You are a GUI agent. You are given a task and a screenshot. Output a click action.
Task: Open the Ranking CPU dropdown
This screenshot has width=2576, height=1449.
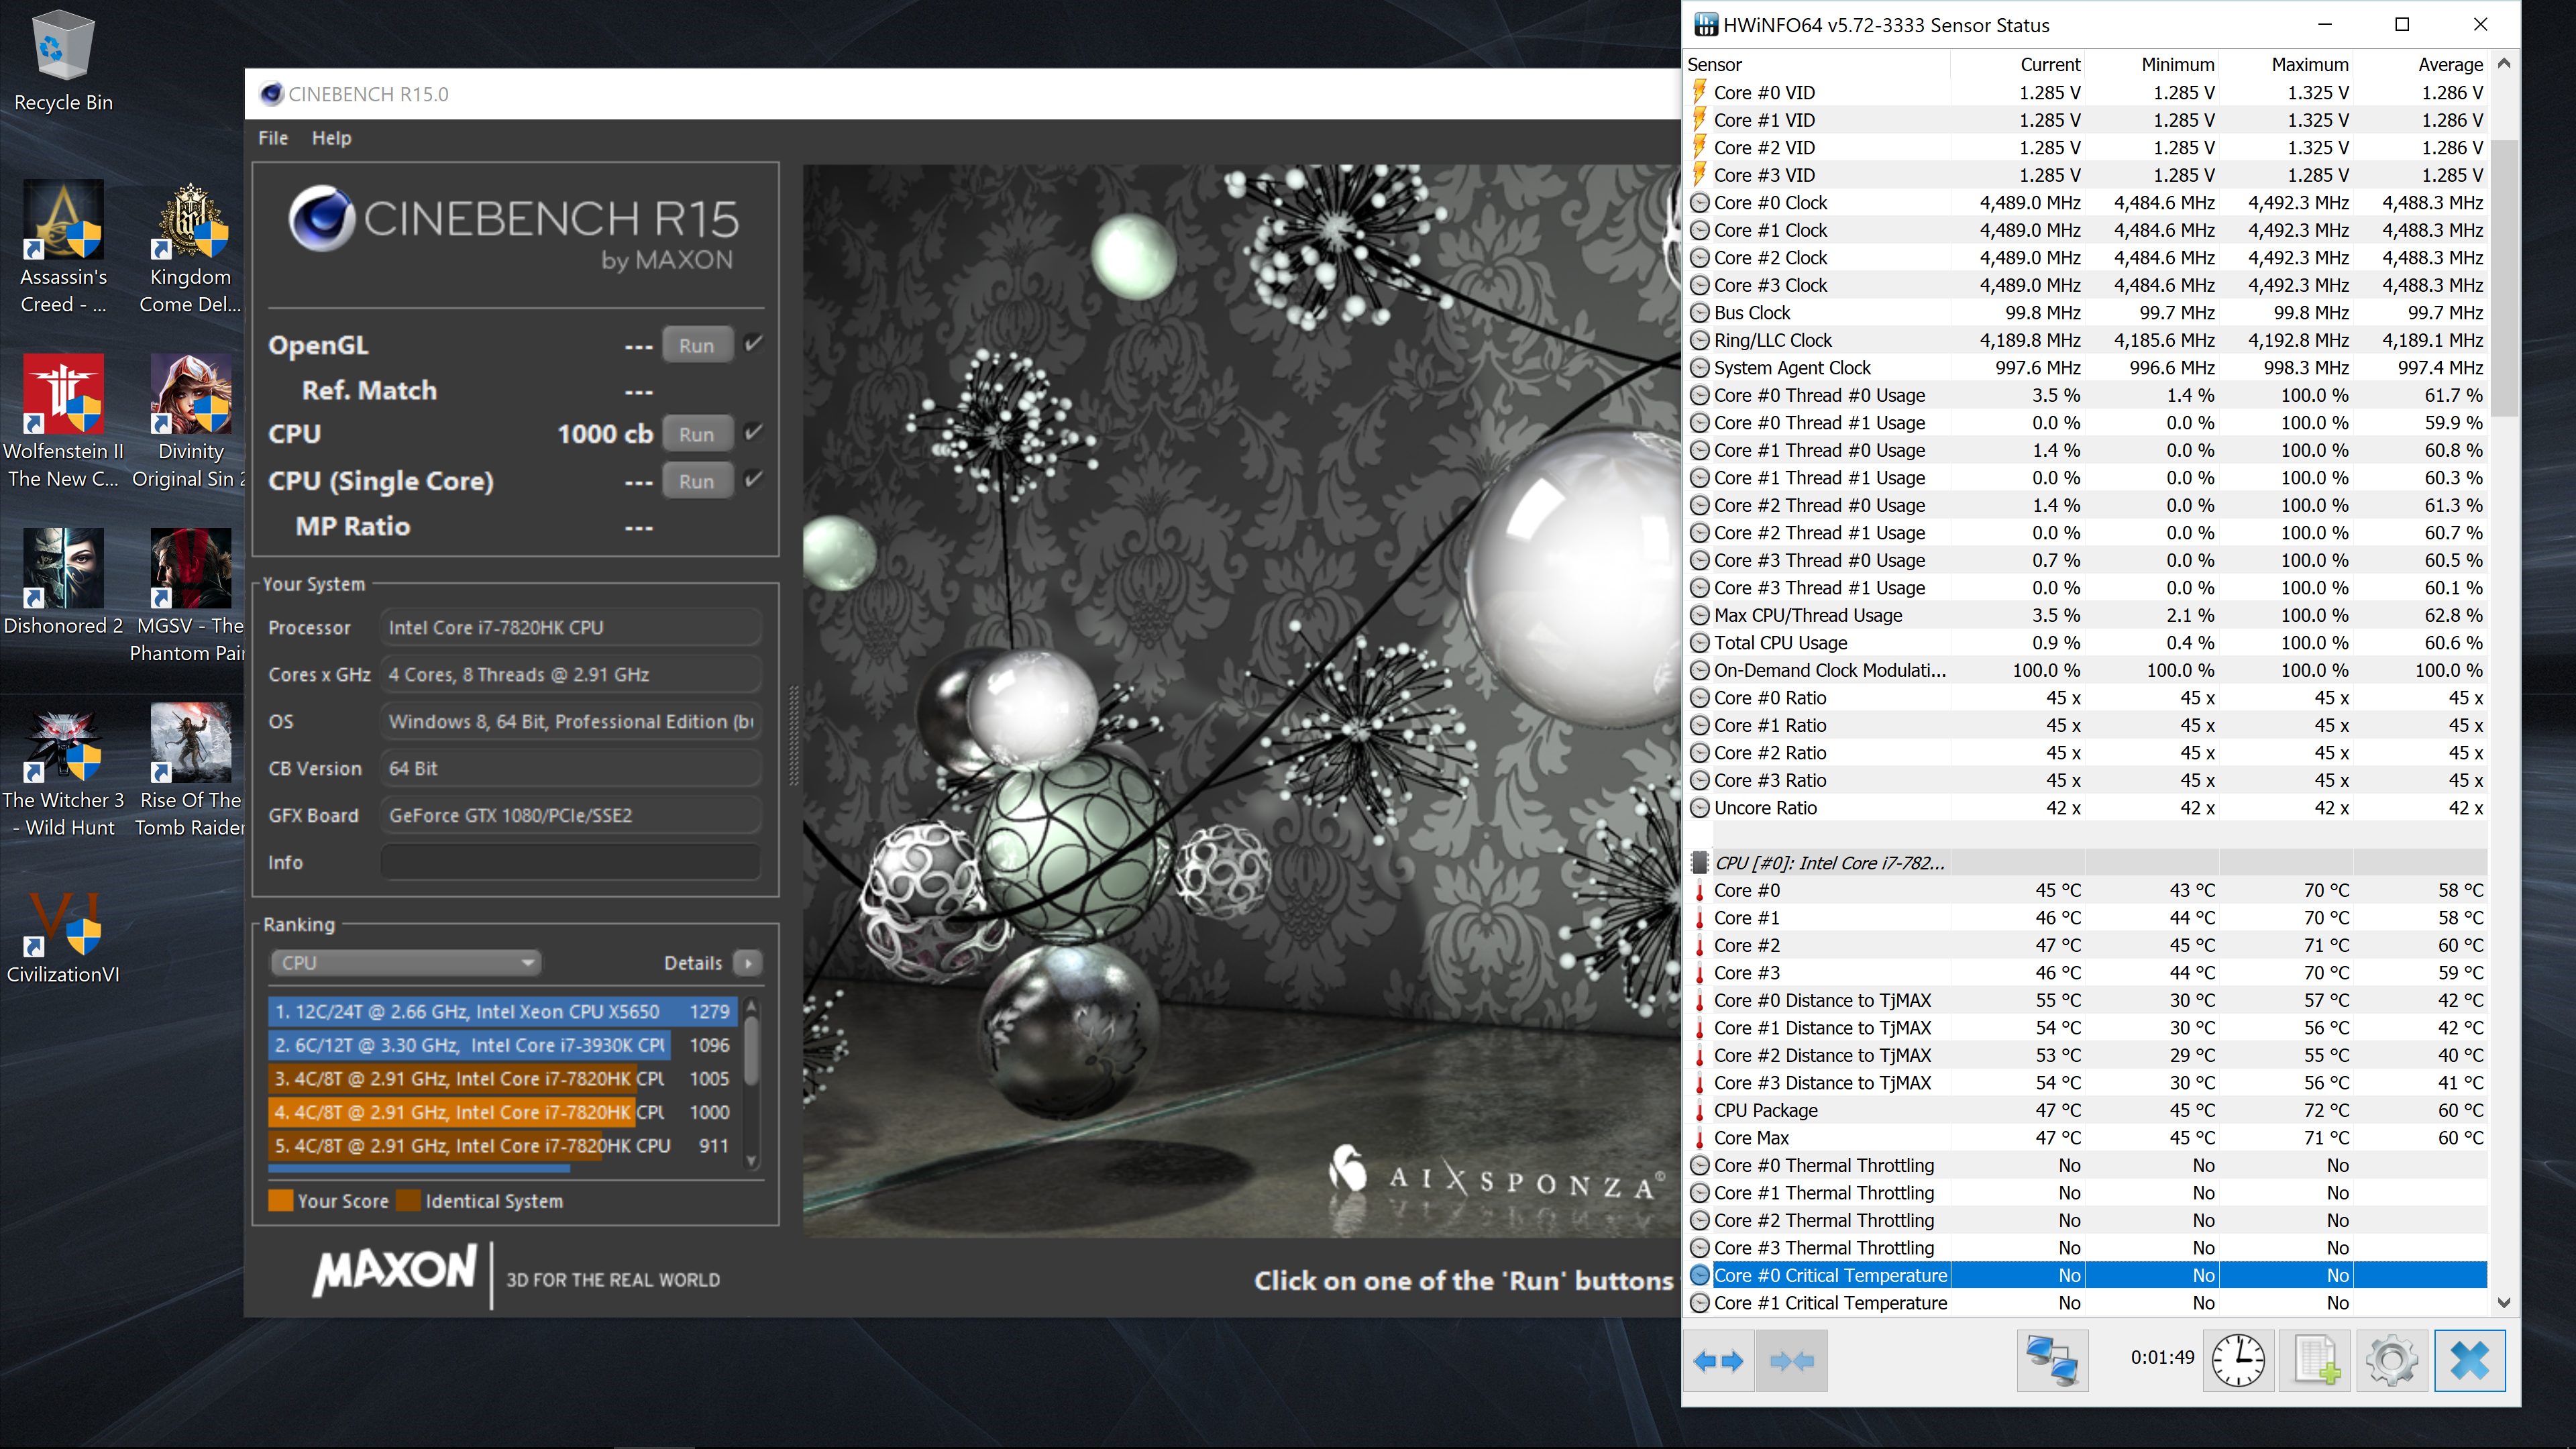click(x=405, y=963)
